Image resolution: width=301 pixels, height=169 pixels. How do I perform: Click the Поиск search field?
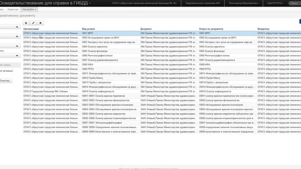[x=295, y=3]
